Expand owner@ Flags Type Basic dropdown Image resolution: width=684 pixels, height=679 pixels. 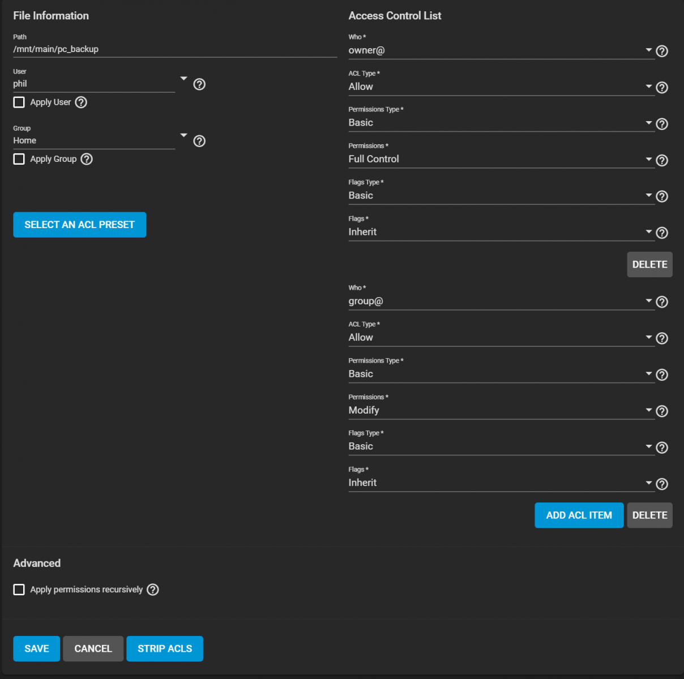501,195
